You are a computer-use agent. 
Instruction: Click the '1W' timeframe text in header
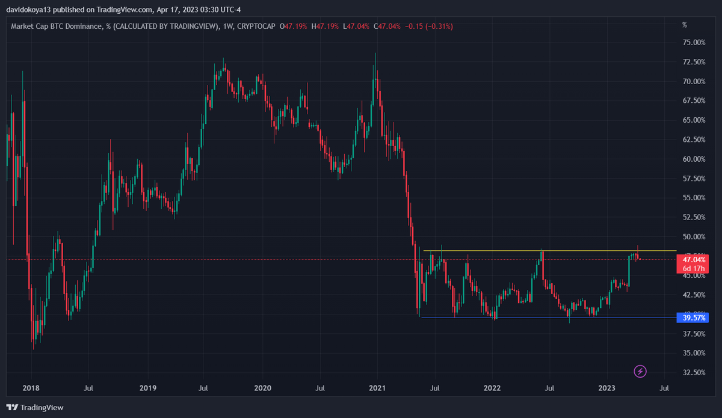[x=227, y=26]
